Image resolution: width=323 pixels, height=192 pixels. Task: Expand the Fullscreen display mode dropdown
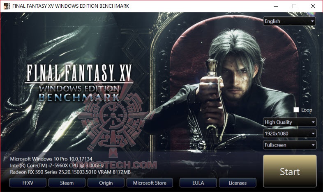click(290, 145)
